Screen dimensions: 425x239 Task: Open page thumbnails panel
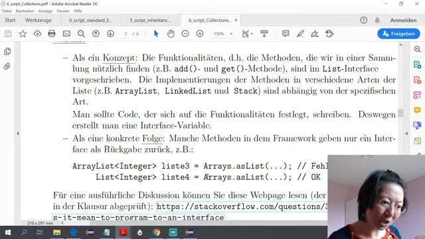pyautogui.click(x=7, y=52)
